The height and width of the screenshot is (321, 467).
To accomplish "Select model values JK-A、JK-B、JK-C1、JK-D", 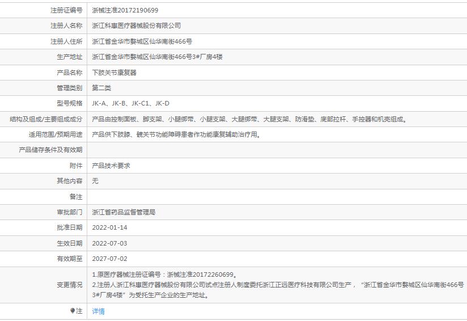I will pyautogui.click(x=131, y=103).
